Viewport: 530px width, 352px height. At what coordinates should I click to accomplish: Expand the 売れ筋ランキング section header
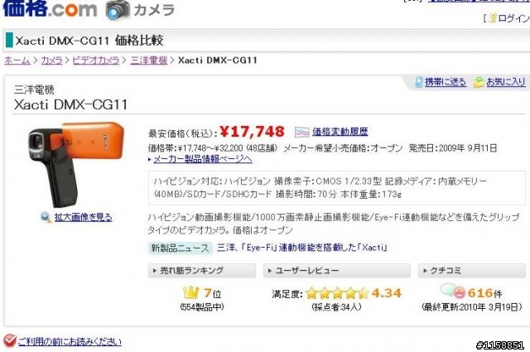tap(202, 271)
